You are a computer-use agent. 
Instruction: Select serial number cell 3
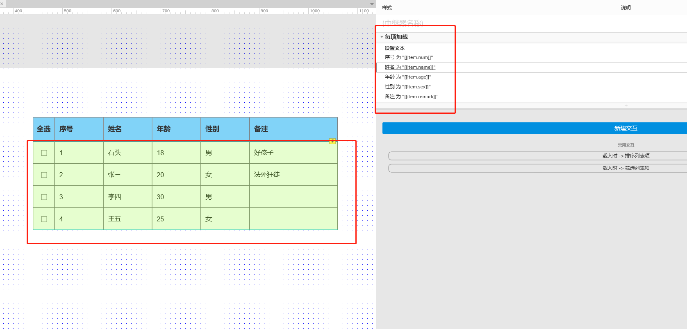pyautogui.click(x=79, y=197)
